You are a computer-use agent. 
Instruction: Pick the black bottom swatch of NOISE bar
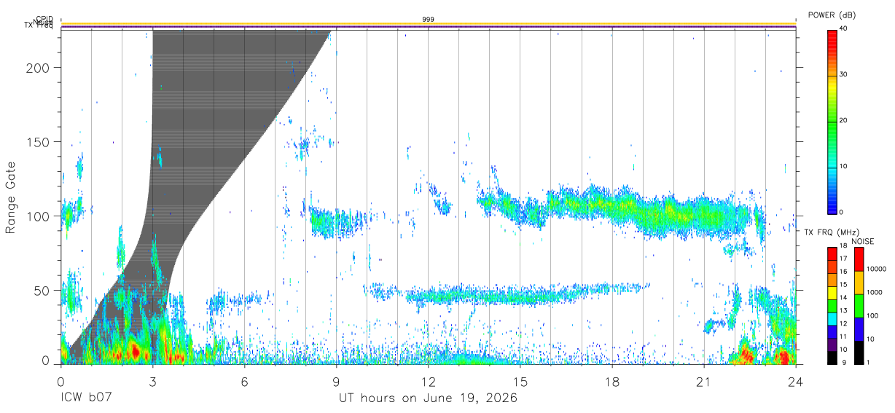click(858, 351)
